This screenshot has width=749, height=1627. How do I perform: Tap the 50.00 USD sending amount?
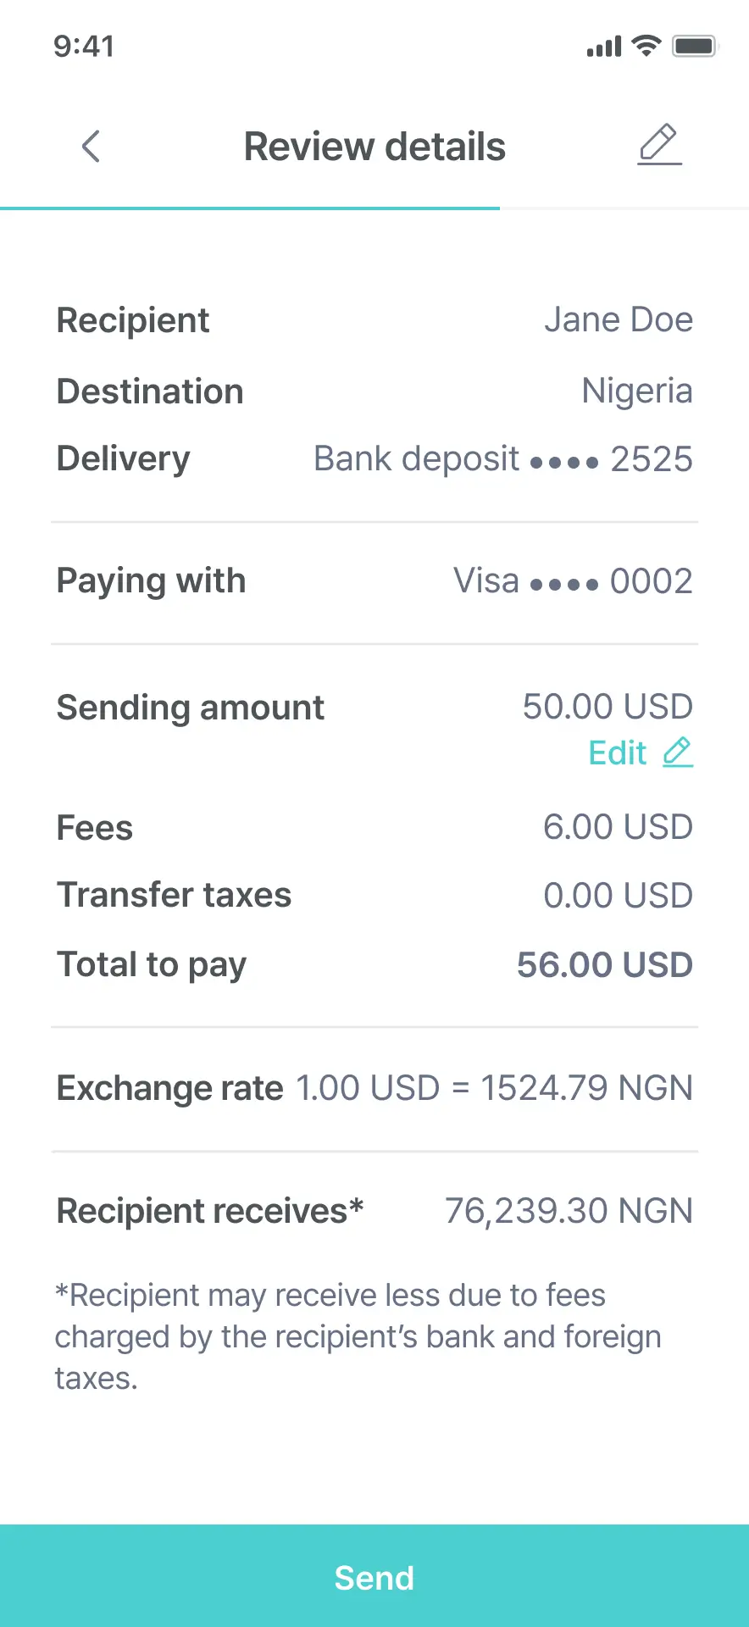coord(608,707)
